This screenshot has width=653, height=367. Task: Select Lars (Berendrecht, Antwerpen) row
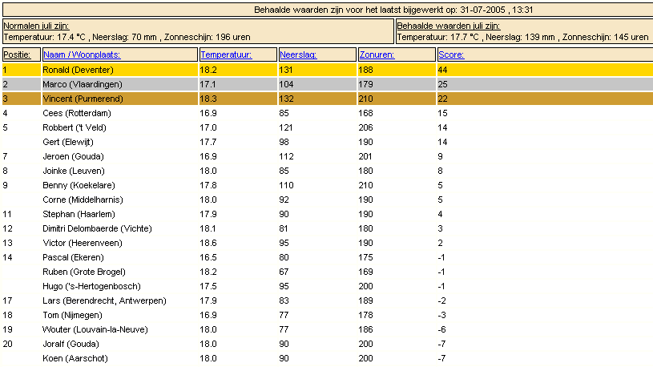328,300
